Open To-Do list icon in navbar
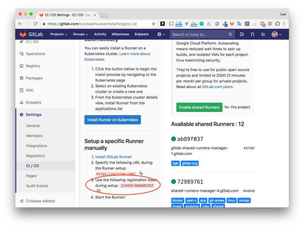This screenshot has width=304, height=229. point(263,34)
